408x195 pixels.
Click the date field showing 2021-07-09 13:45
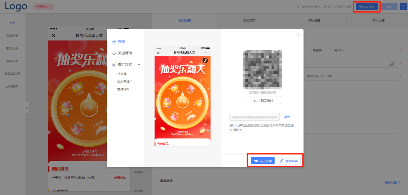point(319,76)
